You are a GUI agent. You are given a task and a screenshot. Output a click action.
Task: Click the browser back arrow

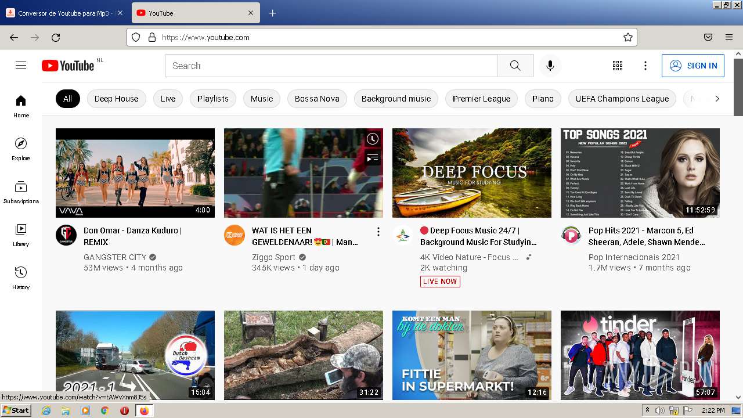[x=14, y=37]
